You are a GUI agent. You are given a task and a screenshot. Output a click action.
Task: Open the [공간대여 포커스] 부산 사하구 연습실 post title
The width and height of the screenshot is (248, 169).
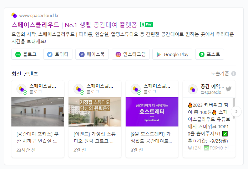(37, 137)
